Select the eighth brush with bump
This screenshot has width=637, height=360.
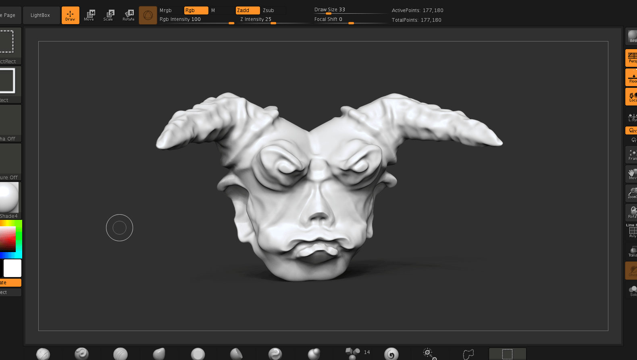coord(314,354)
